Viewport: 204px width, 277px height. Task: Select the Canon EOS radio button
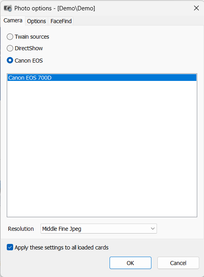coord(10,61)
